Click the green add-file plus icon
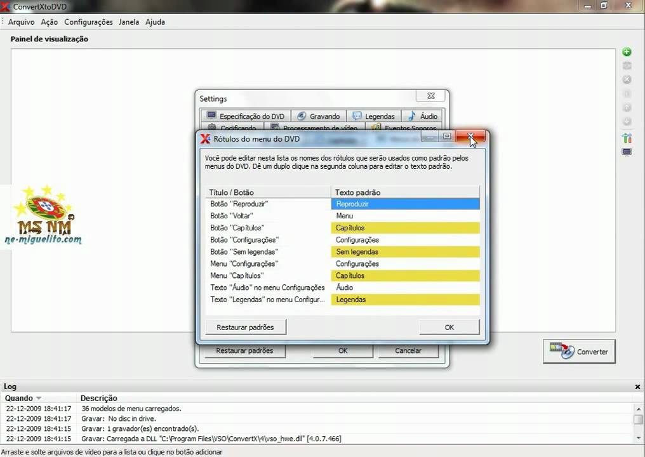The image size is (645, 457). 627,52
